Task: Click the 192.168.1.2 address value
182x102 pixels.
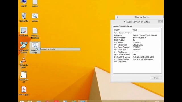Action: pyautogui.click(x=137, y=42)
